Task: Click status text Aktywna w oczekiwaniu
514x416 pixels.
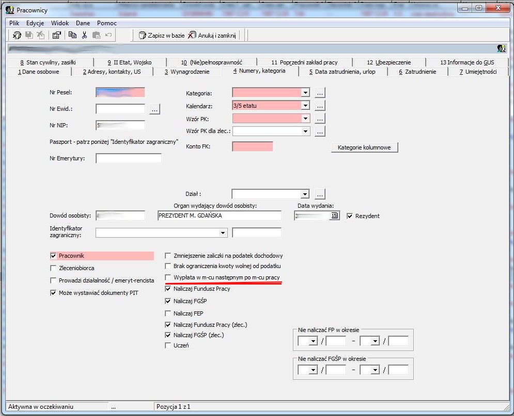Action: click(41, 407)
